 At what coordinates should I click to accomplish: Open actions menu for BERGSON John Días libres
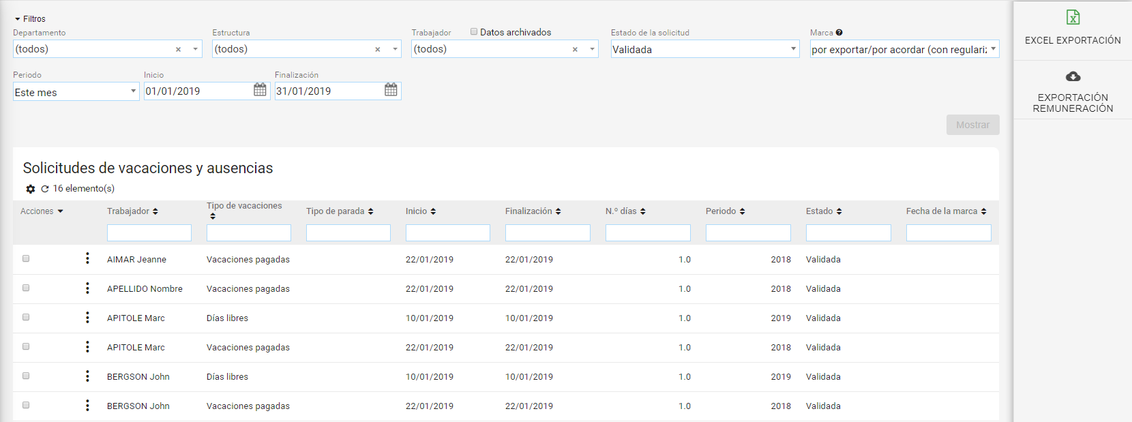[x=87, y=376]
